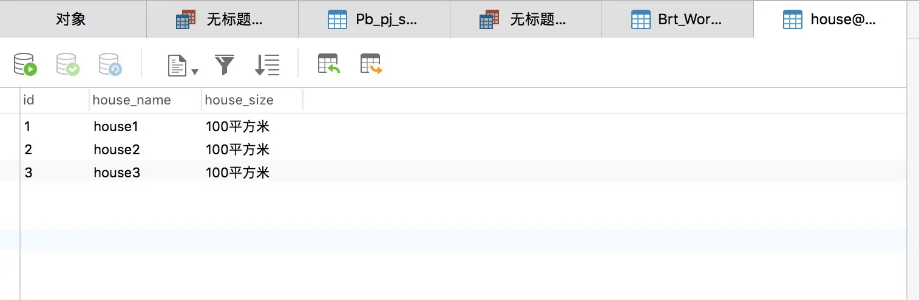Select the second 无标题 query tab
The image size is (919, 300).
(x=526, y=19)
